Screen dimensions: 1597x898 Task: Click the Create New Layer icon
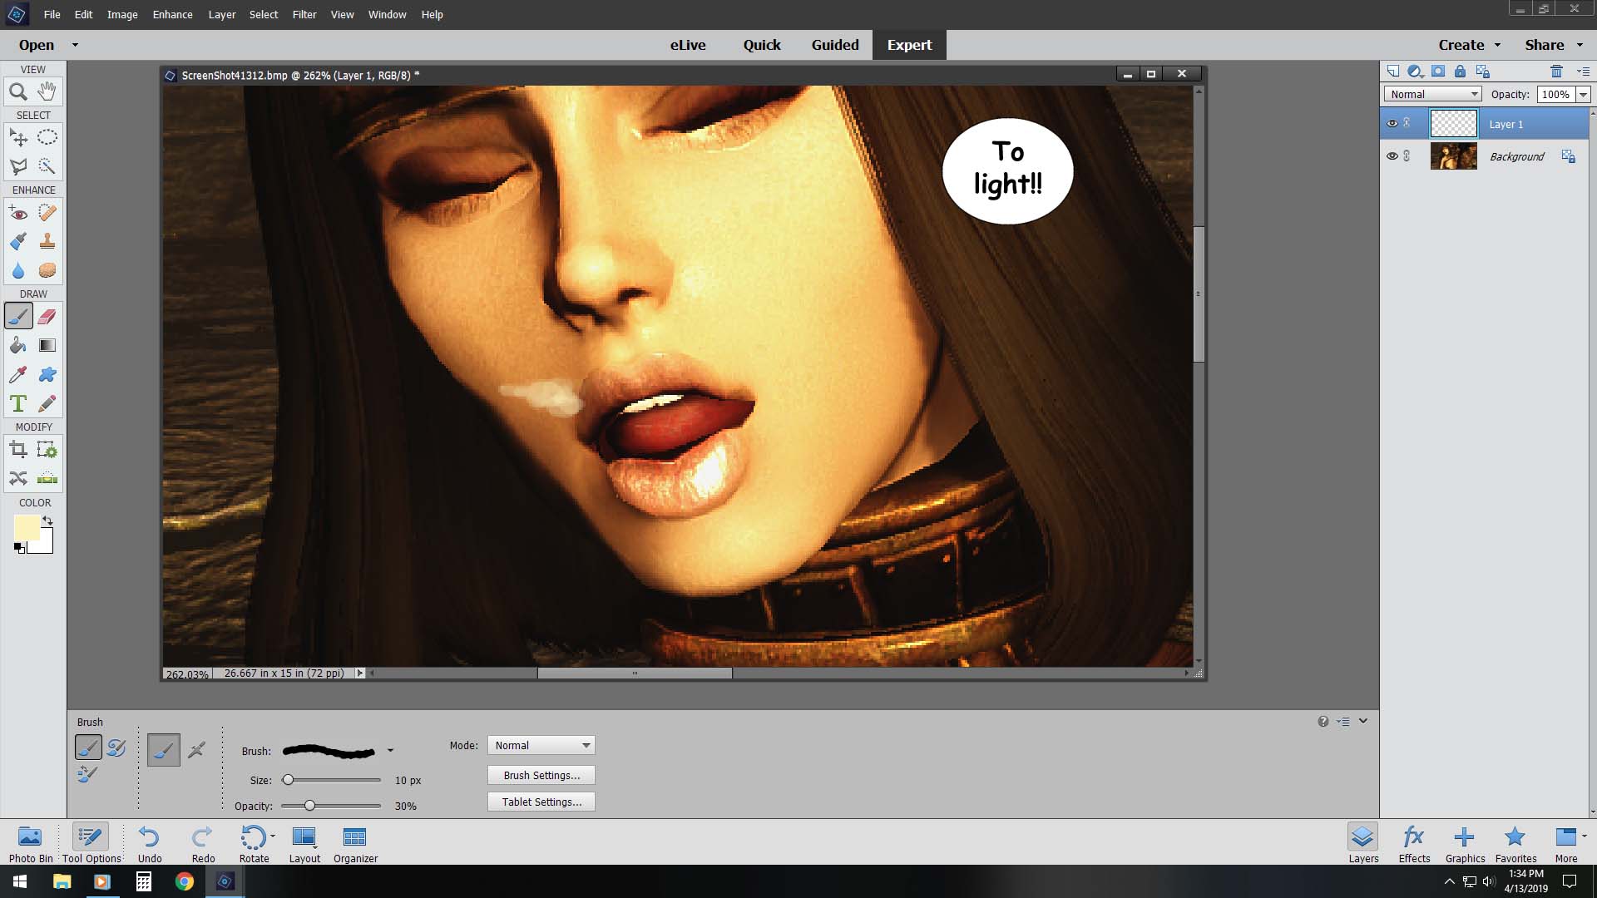[x=1393, y=72]
